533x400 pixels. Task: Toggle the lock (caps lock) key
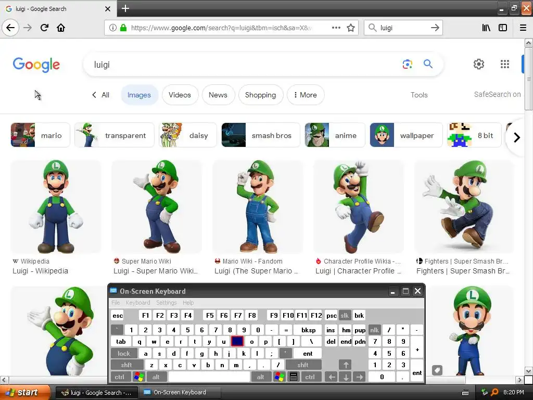(124, 354)
